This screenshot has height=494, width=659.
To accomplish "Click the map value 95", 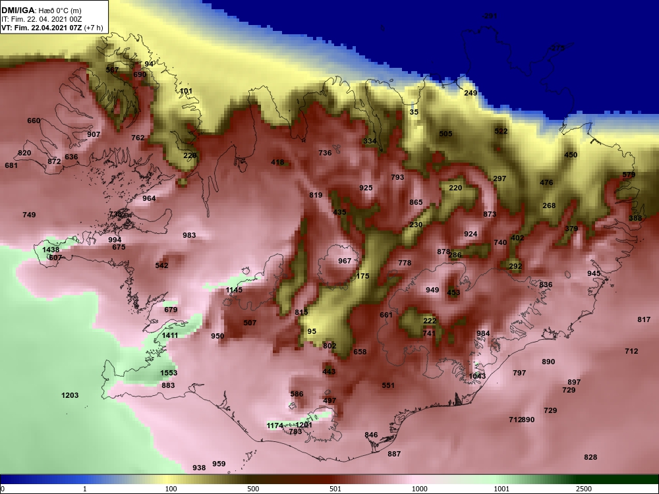I will tap(312, 331).
